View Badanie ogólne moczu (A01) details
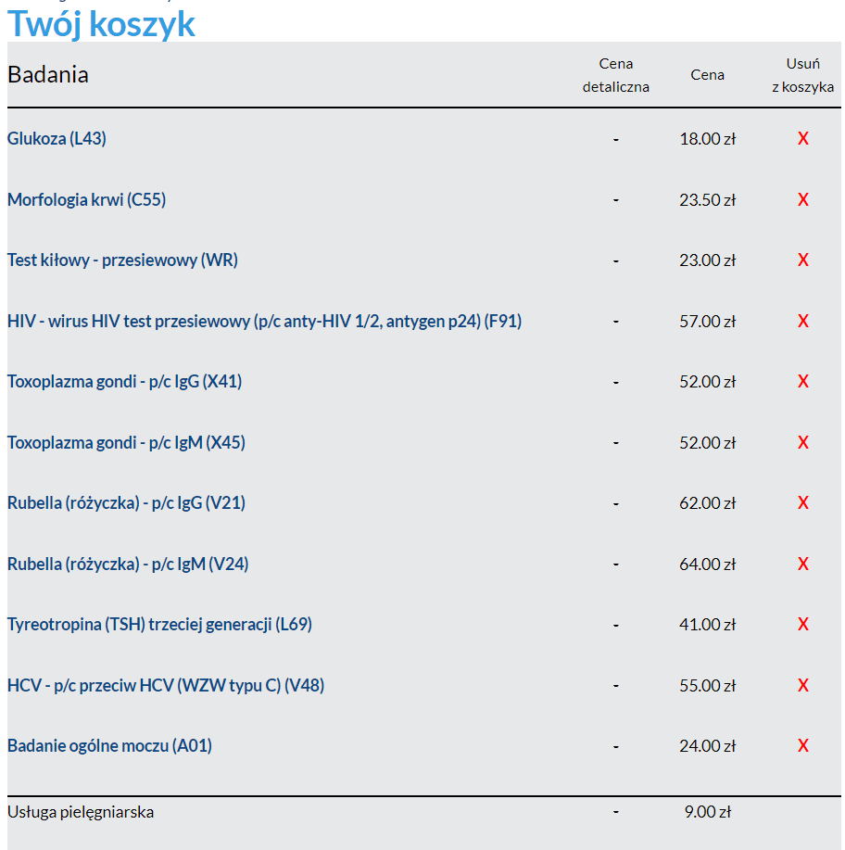Viewport: 845px width, 850px height. pos(109,746)
